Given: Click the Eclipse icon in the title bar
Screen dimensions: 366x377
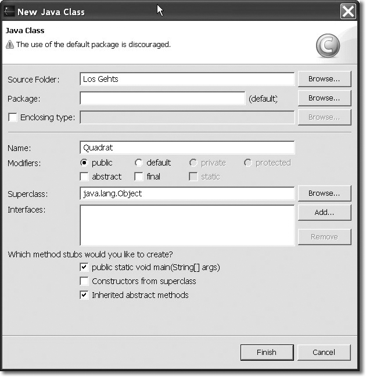Looking at the screenshot, I should [9, 11].
